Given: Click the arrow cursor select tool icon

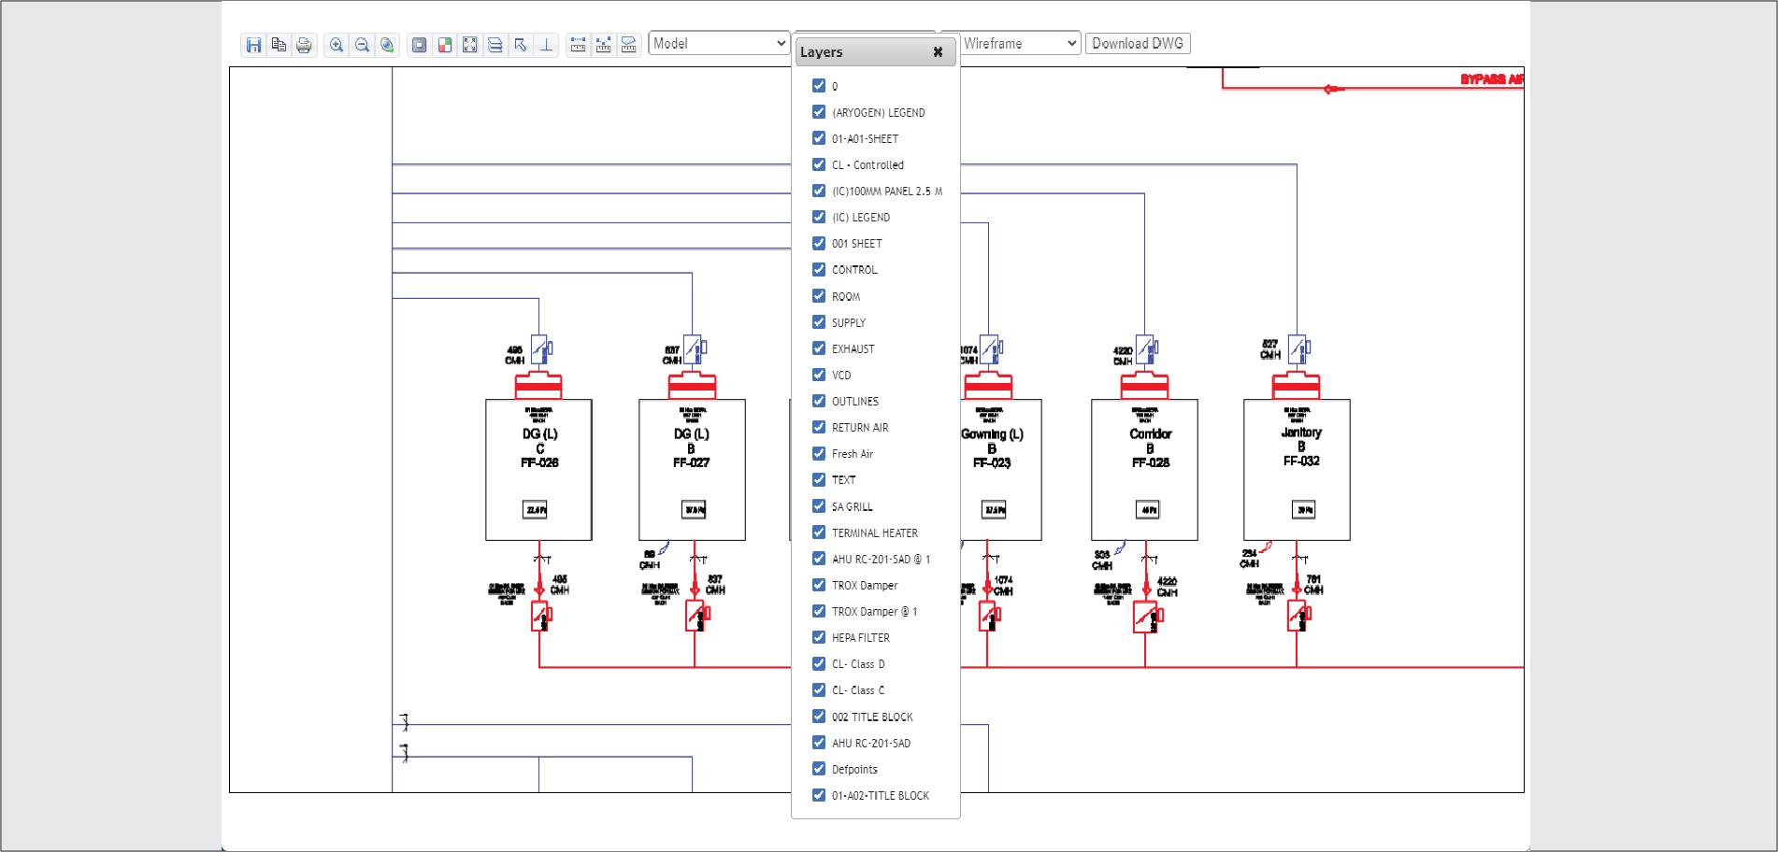Looking at the screenshot, I should click(x=521, y=45).
